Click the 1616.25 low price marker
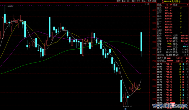The image size is (189, 110). coord(128,106)
